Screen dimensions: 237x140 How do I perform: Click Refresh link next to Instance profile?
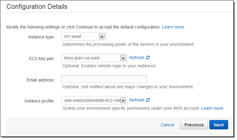[x=137, y=100]
